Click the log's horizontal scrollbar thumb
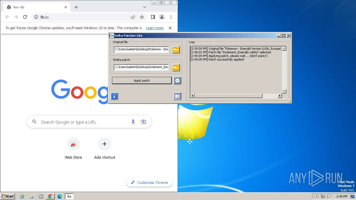356x200 pixels. (x=228, y=96)
